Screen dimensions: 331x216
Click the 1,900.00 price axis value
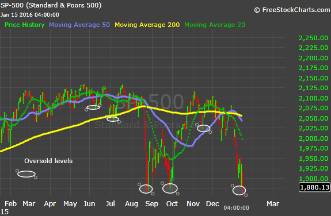coord(314,178)
